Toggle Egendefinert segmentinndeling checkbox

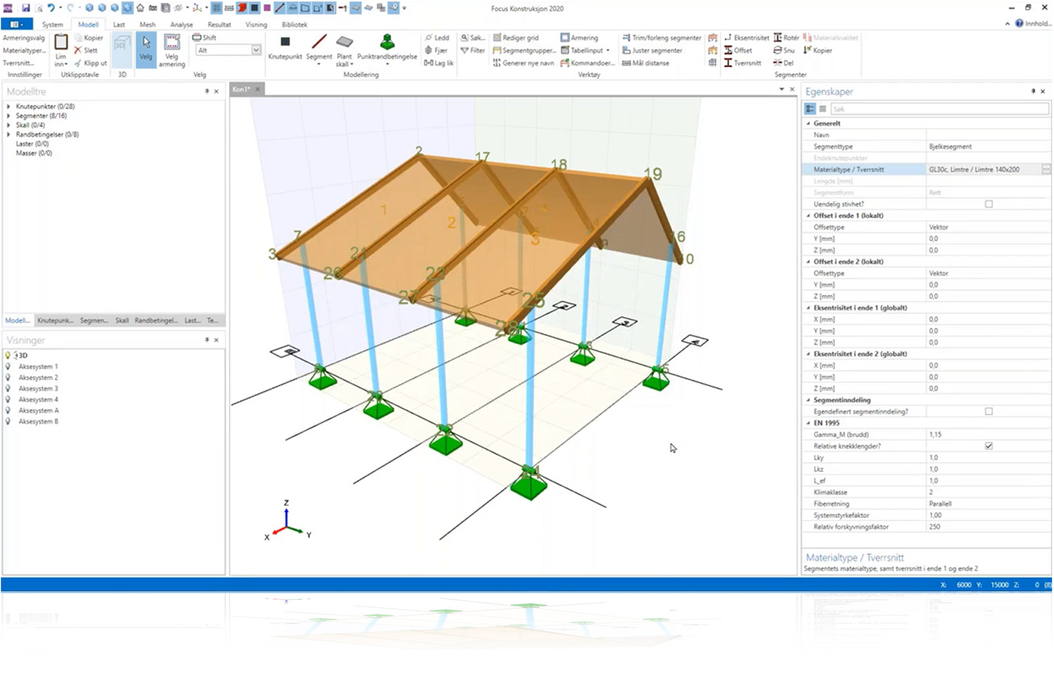pos(989,412)
